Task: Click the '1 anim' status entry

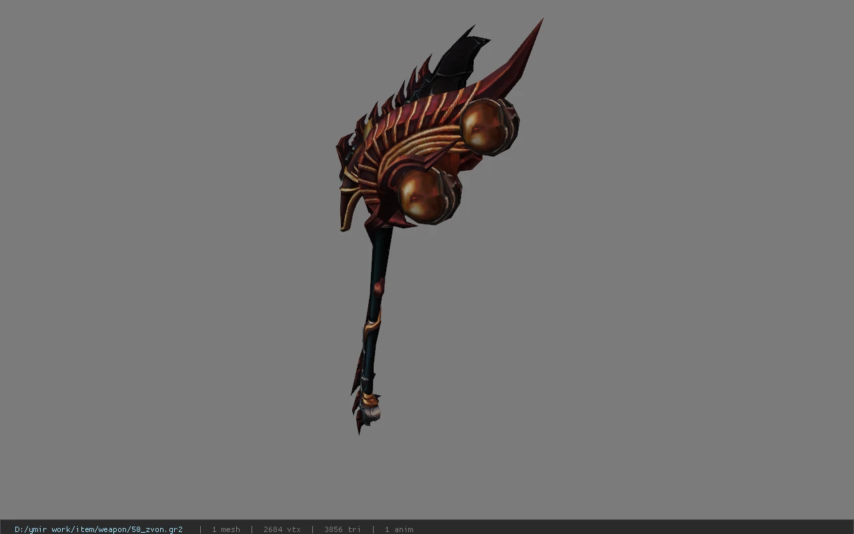Action: (399, 529)
